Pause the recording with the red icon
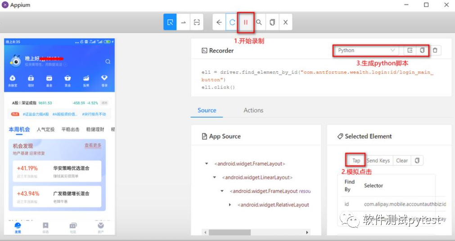Image resolution: width=455 pixels, height=241 pixels. pyautogui.click(x=246, y=22)
